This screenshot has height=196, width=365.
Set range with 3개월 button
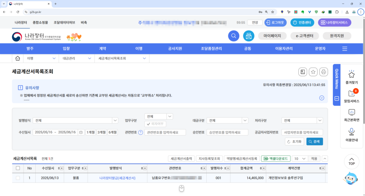tap(102, 132)
